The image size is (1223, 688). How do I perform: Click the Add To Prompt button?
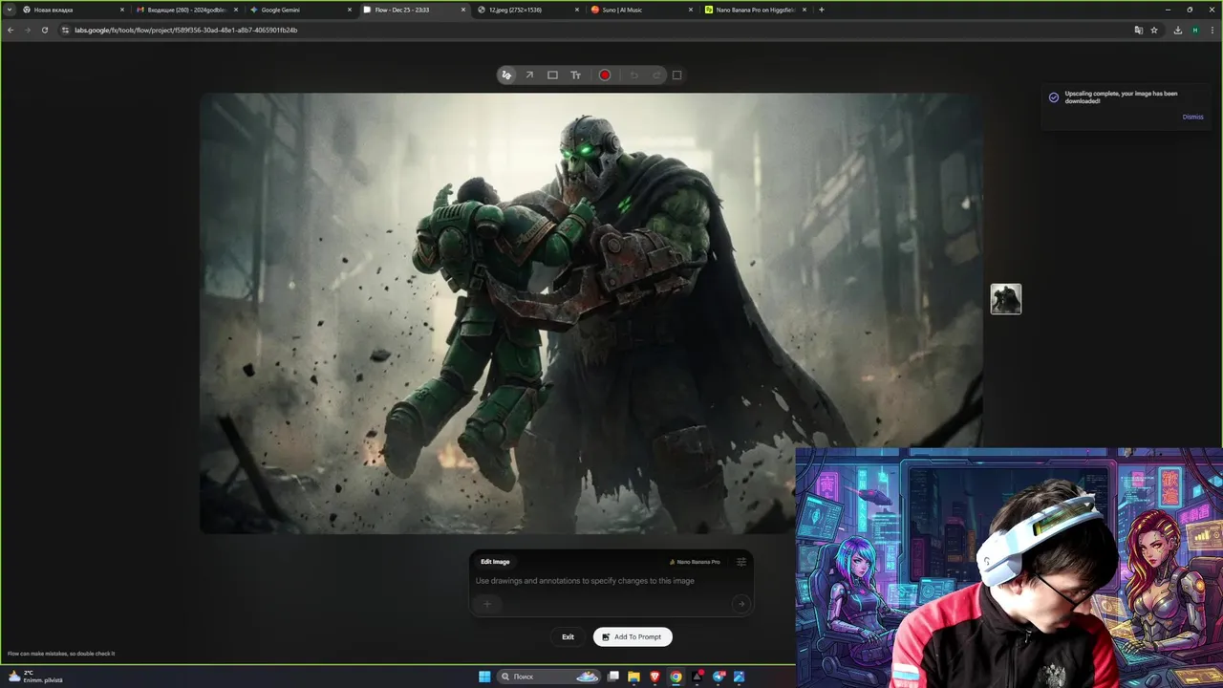click(633, 637)
